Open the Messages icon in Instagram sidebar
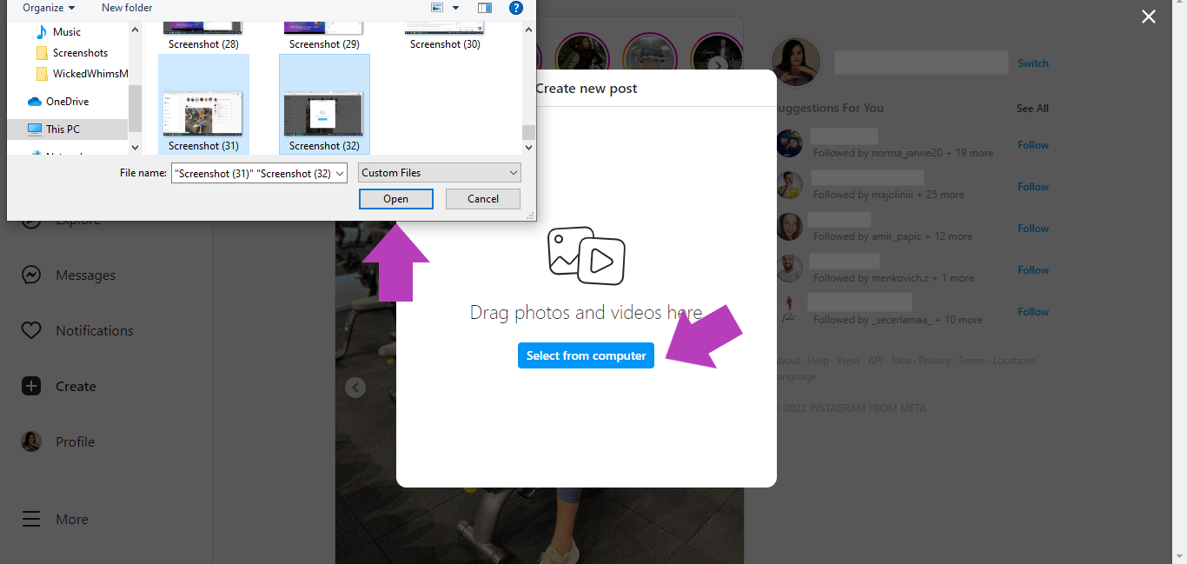Screen dimensions: 1187x564 pos(31,275)
